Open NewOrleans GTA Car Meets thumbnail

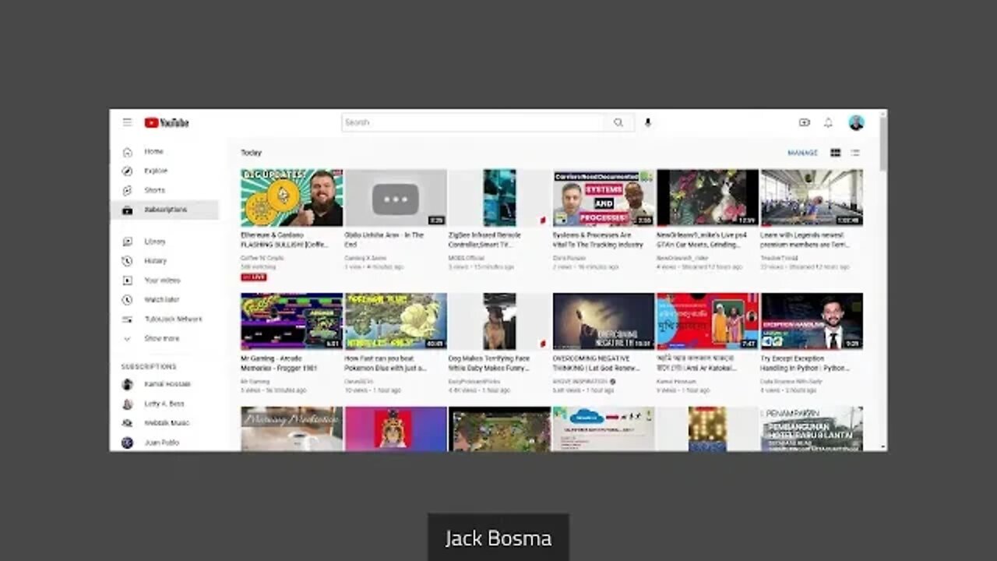click(707, 198)
